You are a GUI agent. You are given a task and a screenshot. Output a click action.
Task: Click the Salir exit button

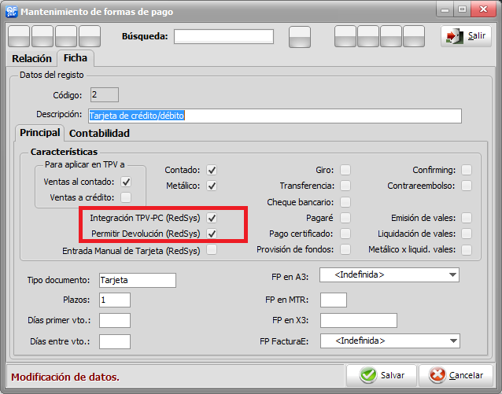(466, 36)
